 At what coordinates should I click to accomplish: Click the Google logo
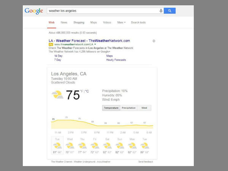coord(34,11)
